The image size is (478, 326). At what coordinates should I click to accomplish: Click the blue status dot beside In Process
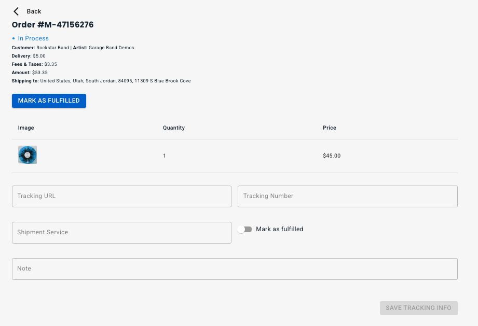pos(13,38)
